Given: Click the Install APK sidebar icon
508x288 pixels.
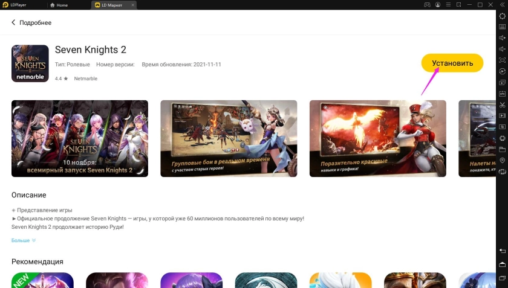Looking at the screenshot, I should tap(502, 94).
